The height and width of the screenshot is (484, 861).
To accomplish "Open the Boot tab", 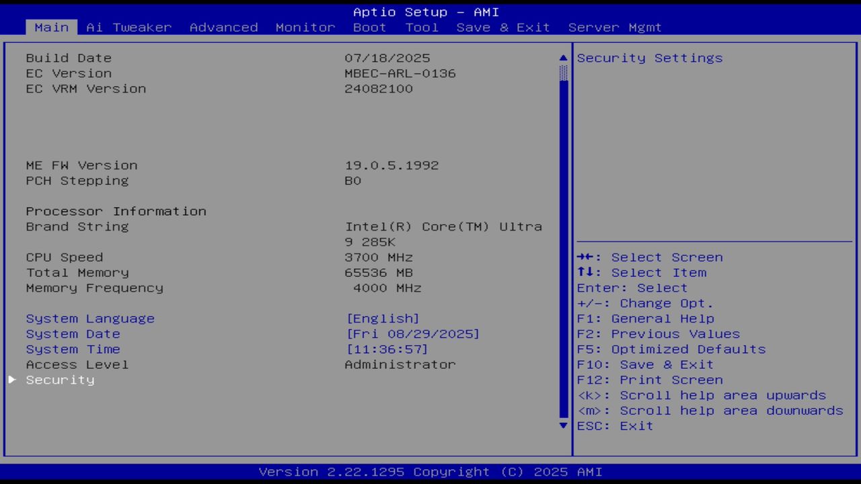I will (369, 28).
